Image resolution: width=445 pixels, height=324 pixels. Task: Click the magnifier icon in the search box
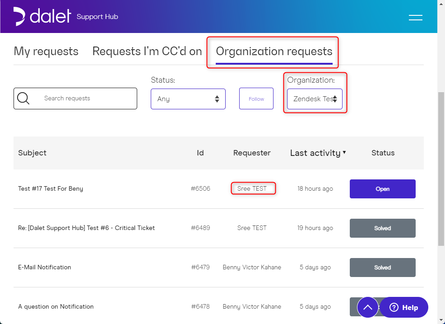tap(23, 99)
